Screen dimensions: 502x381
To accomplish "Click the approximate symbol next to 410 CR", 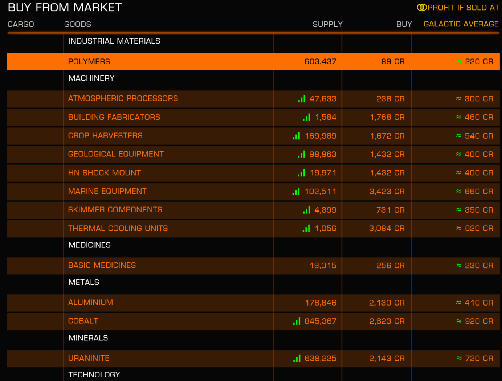I will pyautogui.click(x=459, y=302).
